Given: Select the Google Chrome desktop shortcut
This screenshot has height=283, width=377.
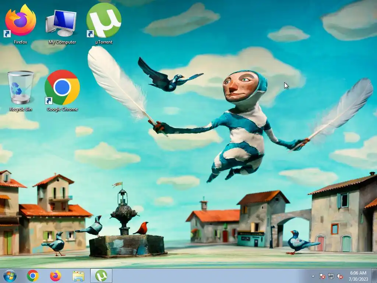Looking at the screenshot, I should click(62, 91).
